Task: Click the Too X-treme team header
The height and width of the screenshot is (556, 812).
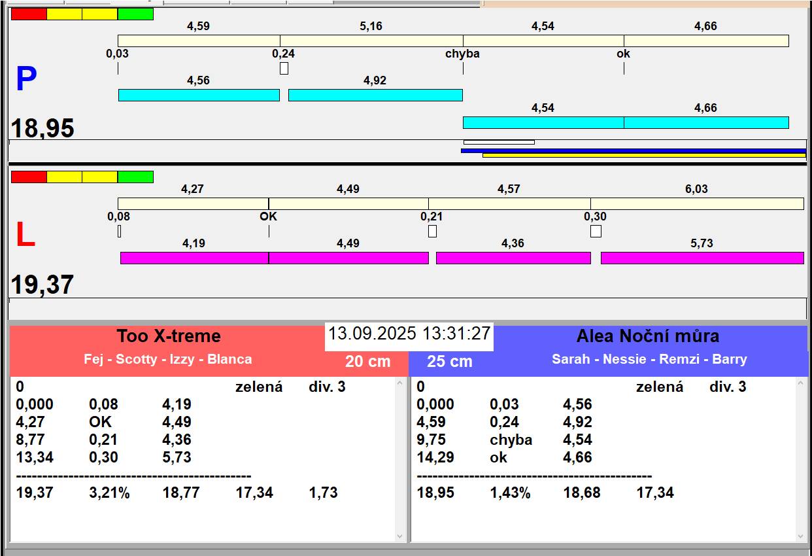Action: point(169,336)
